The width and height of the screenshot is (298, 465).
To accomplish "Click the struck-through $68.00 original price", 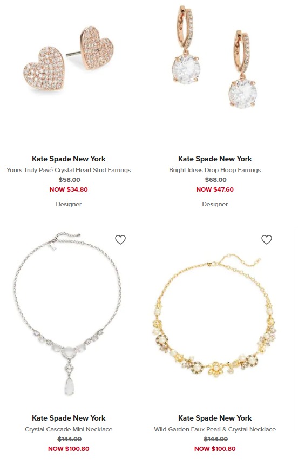I will (216, 180).
